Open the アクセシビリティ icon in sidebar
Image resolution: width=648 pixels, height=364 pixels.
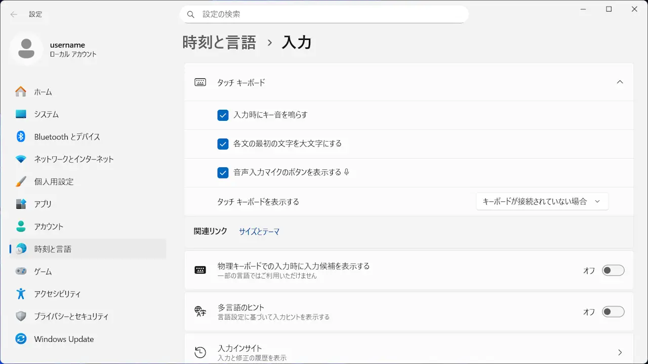click(x=21, y=294)
